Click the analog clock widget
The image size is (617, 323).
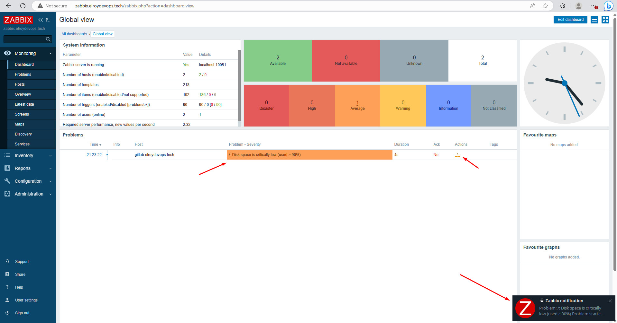[564, 83]
